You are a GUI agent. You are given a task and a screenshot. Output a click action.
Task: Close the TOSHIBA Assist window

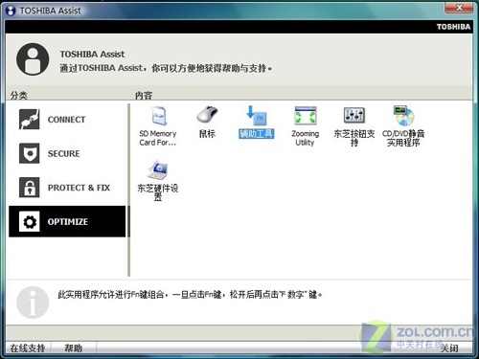(x=459, y=8)
